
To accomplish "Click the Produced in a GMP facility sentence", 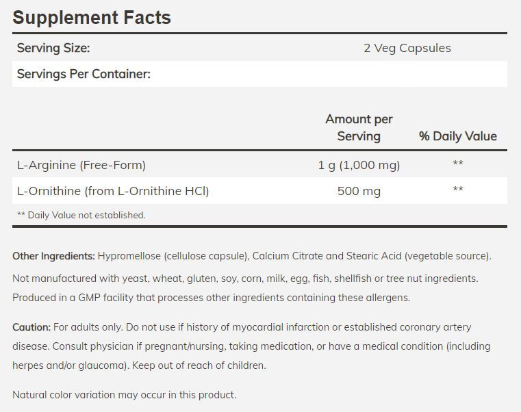I will click(x=211, y=298).
